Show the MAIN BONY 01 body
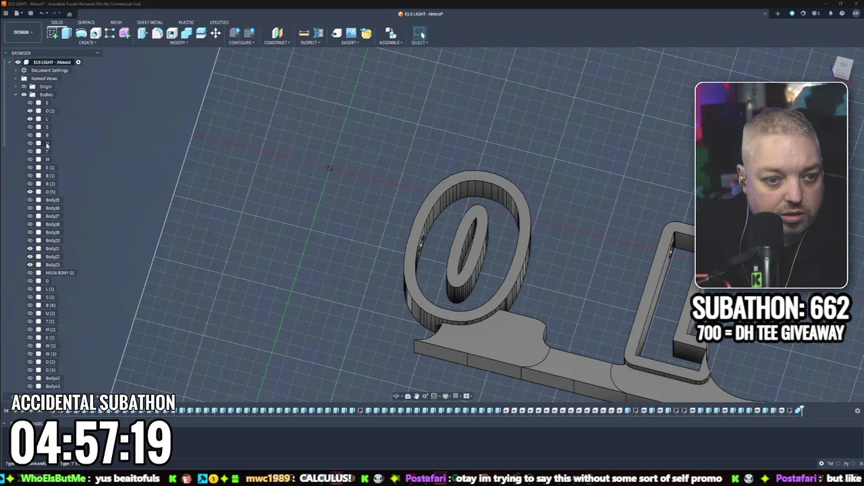Image resolution: width=864 pixels, height=486 pixels. (x=30, y=273)
